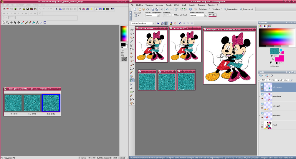Open Modifica menu in Paint Shop Pro

139,5
